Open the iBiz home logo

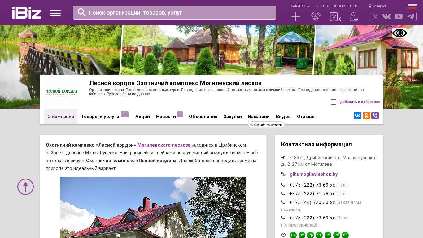(26, 13)
